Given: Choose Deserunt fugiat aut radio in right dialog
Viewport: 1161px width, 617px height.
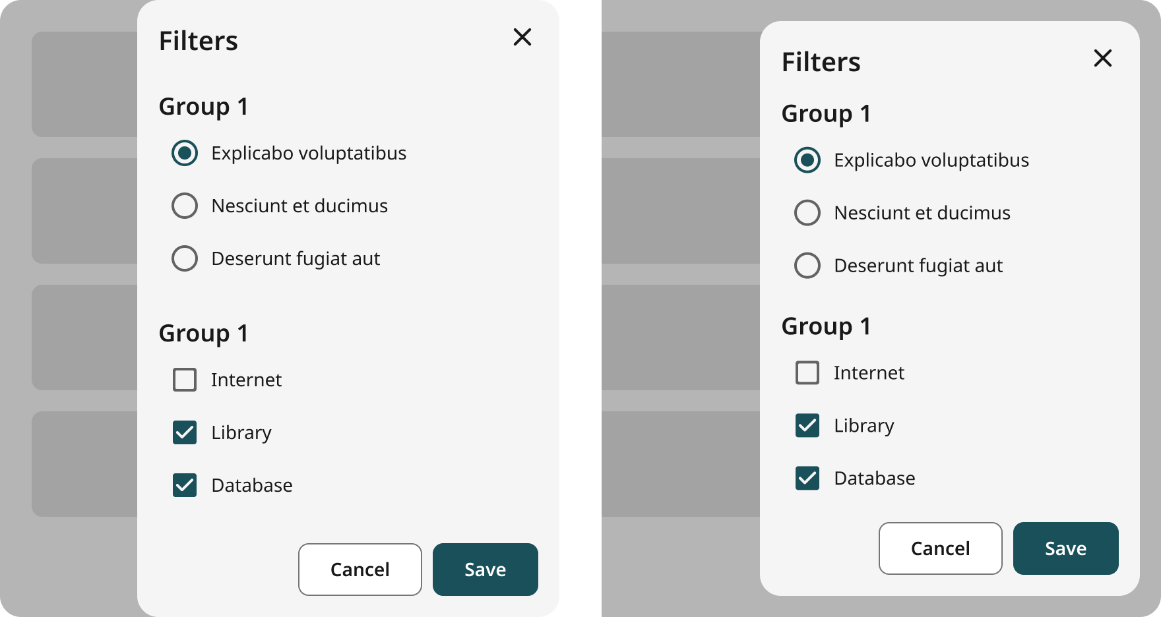Looking at the screenshot, I should click(807, 266).
